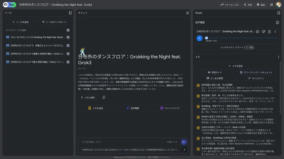Screen dimensions: 284x159
Task: Open note 分布外の知性とブギー・バック
Action: click(236, 130)
